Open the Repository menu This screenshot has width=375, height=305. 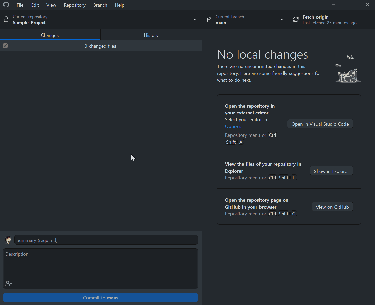tap(75, 5)
